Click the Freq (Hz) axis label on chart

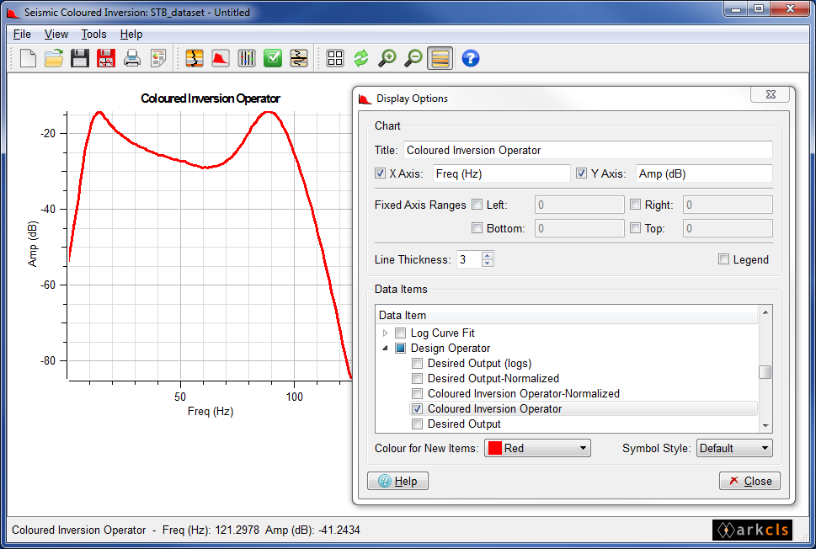(x=211, y=411)
